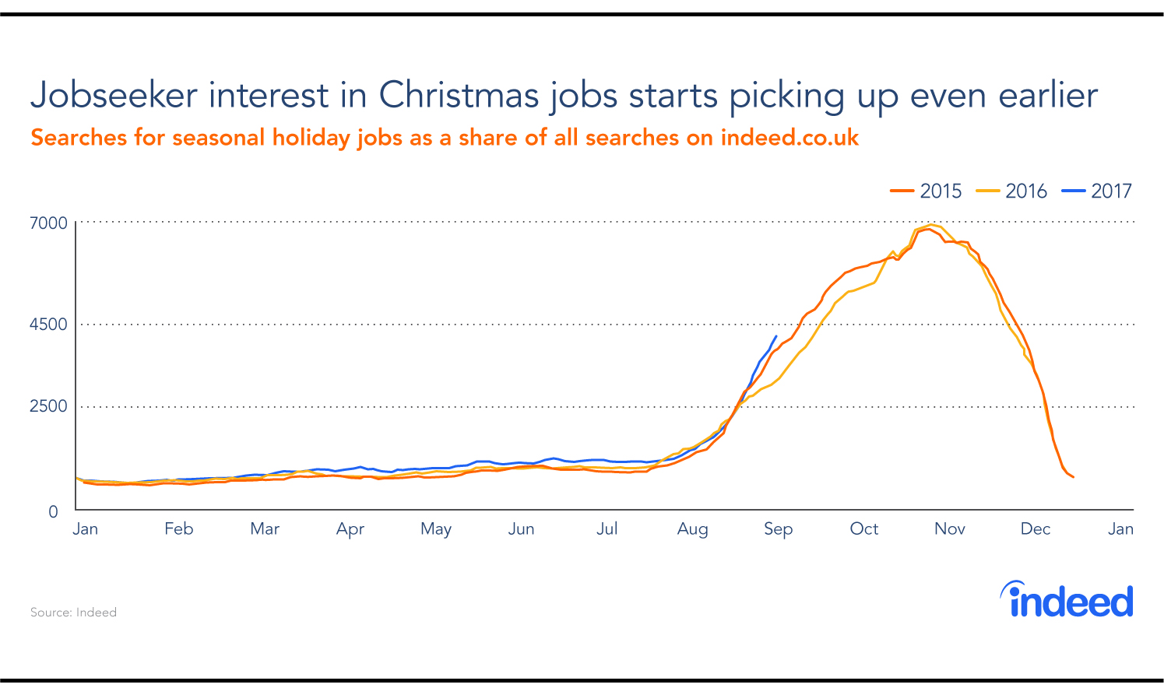Select the Feb x-axis label
This screenshot has width=1164, height=695.
178,529
